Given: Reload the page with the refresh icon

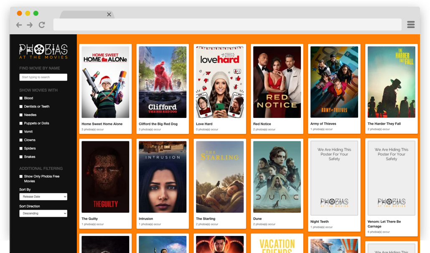Looking at the screenshot, I should coord(42,25).
